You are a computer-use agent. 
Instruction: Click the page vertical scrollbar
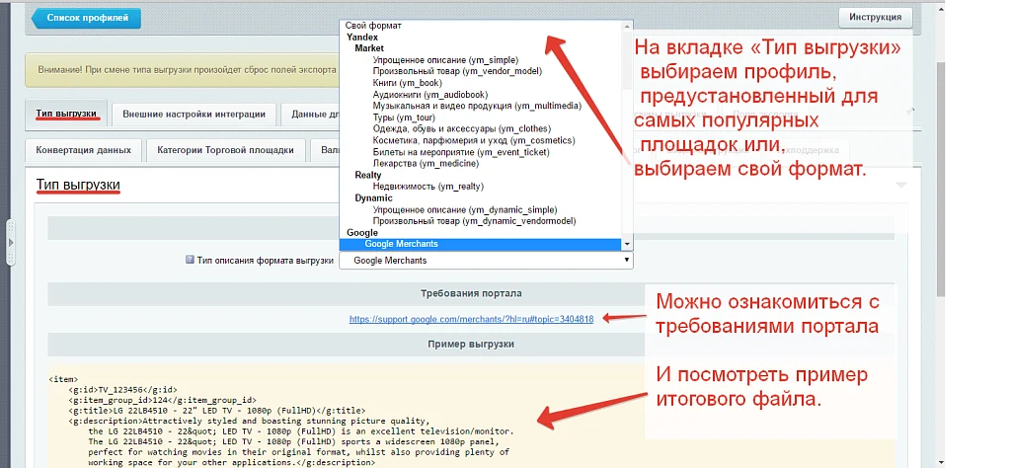coord(941,181)
